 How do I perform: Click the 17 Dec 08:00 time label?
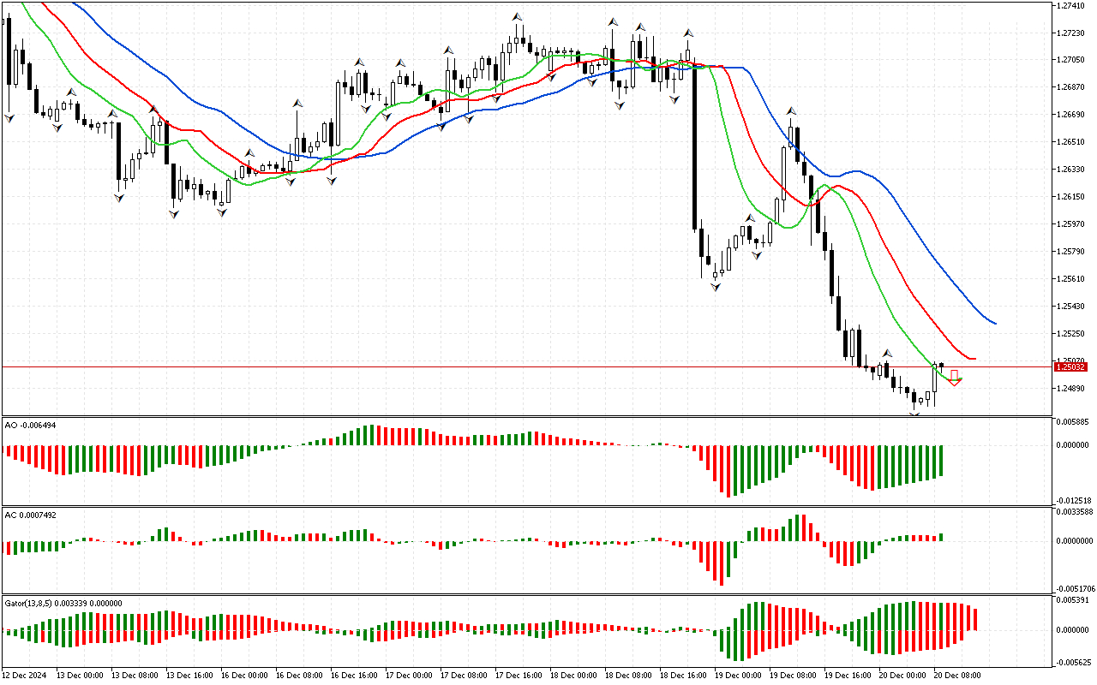pyautogui.click(x=464, y=676)
